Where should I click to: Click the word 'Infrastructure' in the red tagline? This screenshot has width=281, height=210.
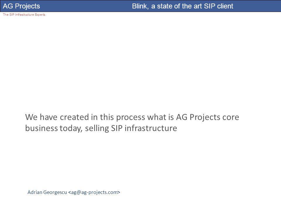pos(25,15)
